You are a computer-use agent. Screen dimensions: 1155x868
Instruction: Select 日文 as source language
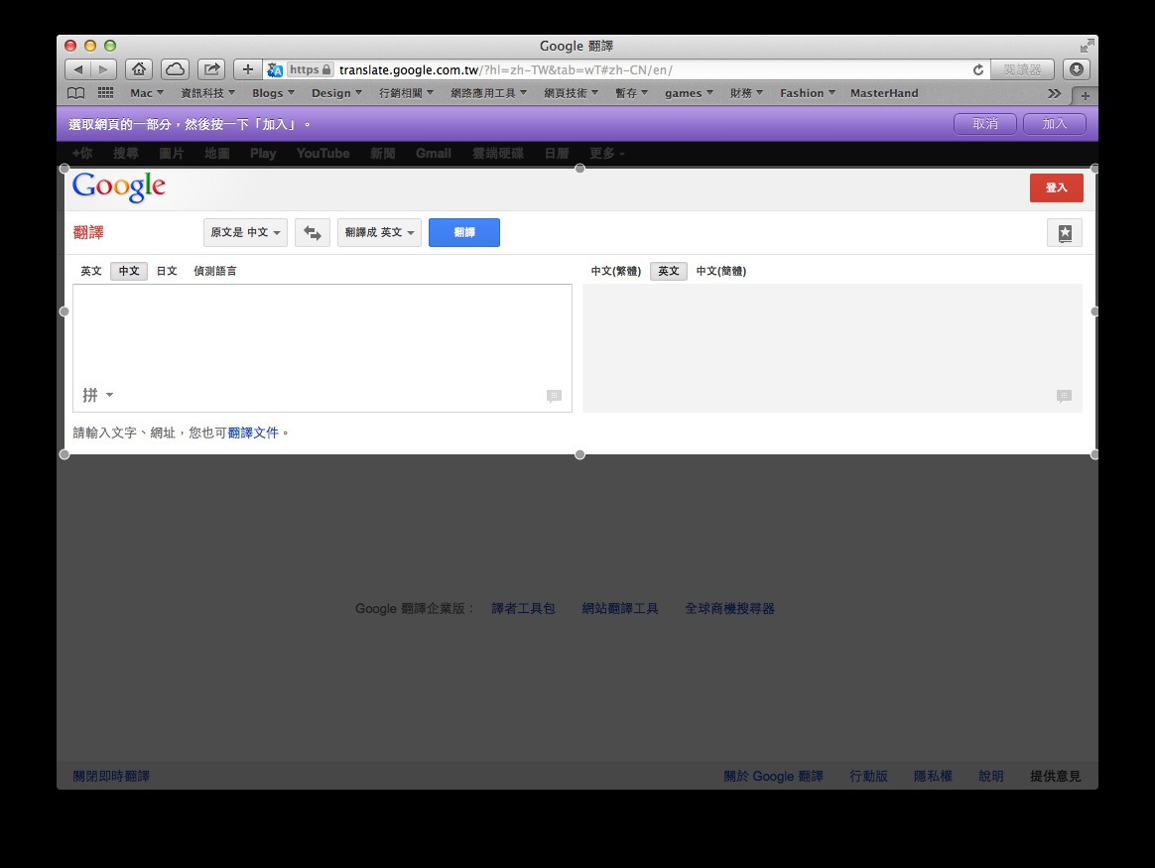click(x=167, y=271)
